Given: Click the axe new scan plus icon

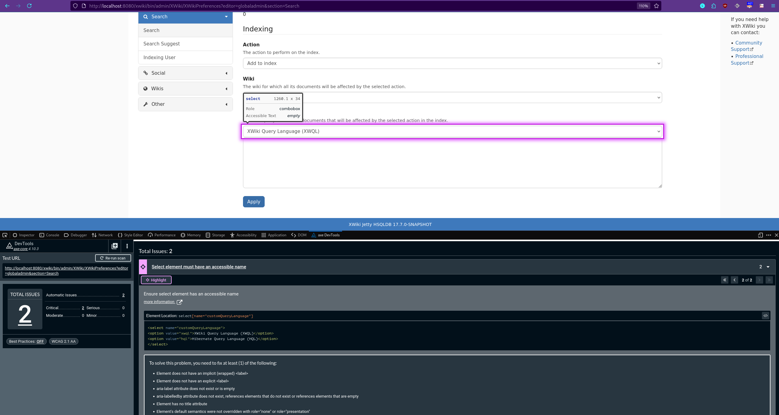Looking at the screenshot, I should 115,246.
